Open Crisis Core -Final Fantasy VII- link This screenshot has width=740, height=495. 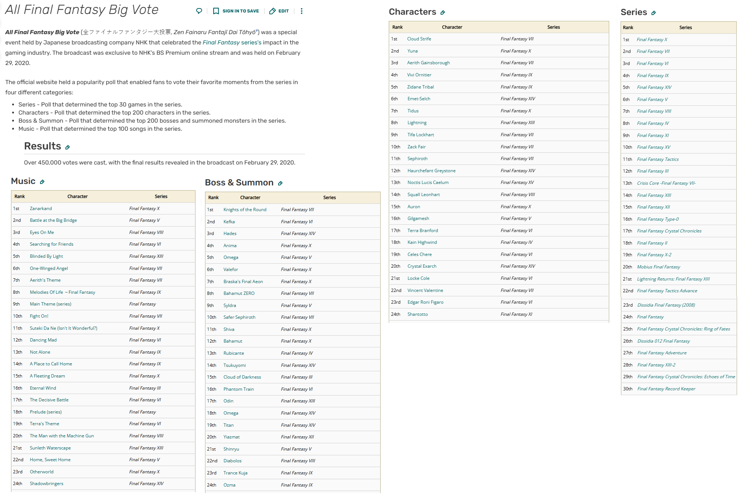[x=666, y=183]
